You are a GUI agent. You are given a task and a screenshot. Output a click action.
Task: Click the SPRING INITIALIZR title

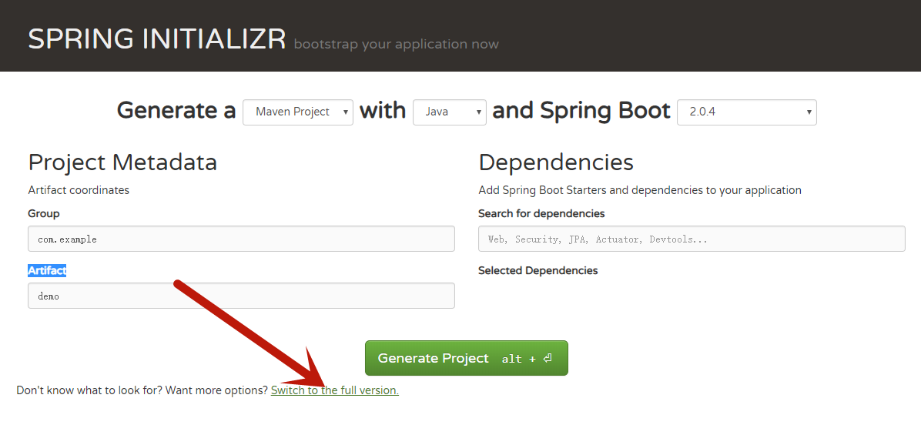coord(157,39)
